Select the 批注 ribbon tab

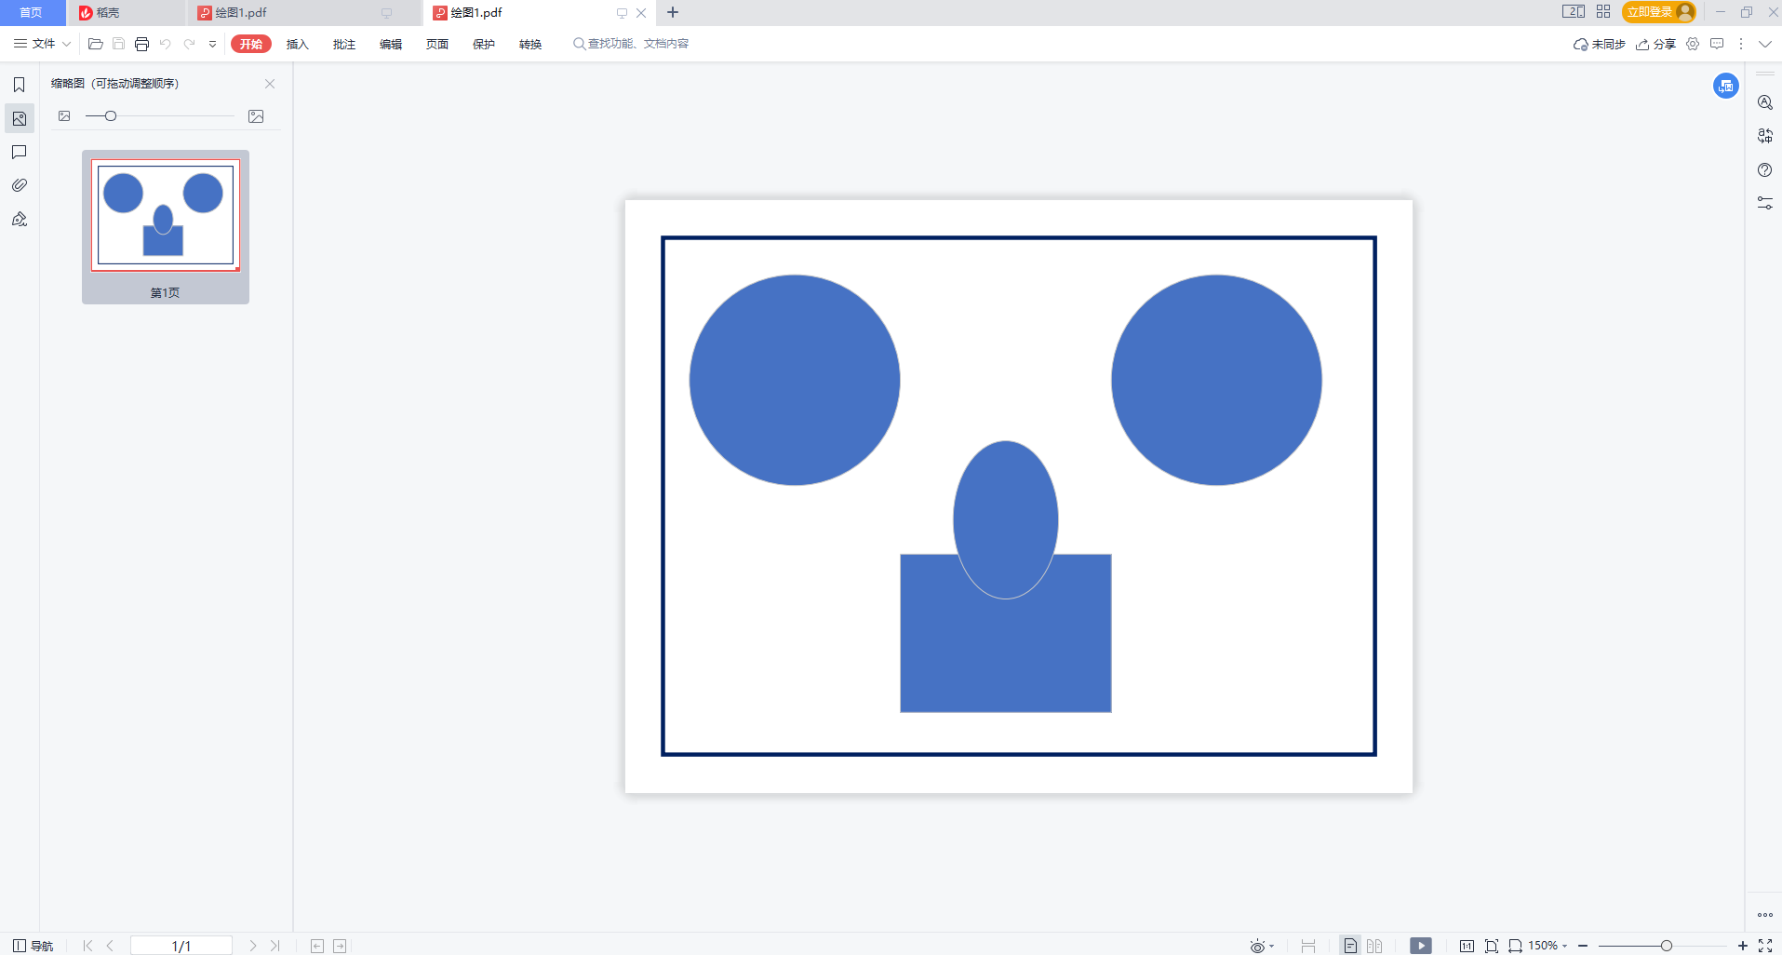pos(344,44)
